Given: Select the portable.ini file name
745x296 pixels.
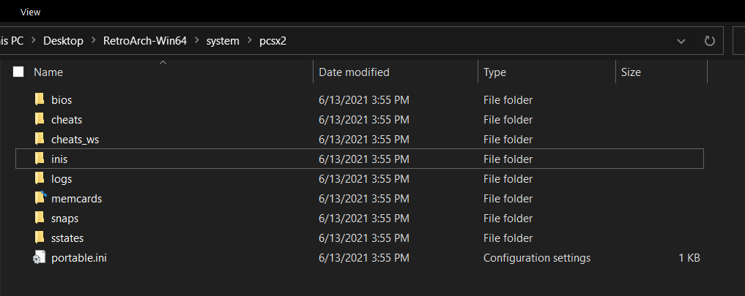Looking at the screenshot, I should tap(79, 258).
